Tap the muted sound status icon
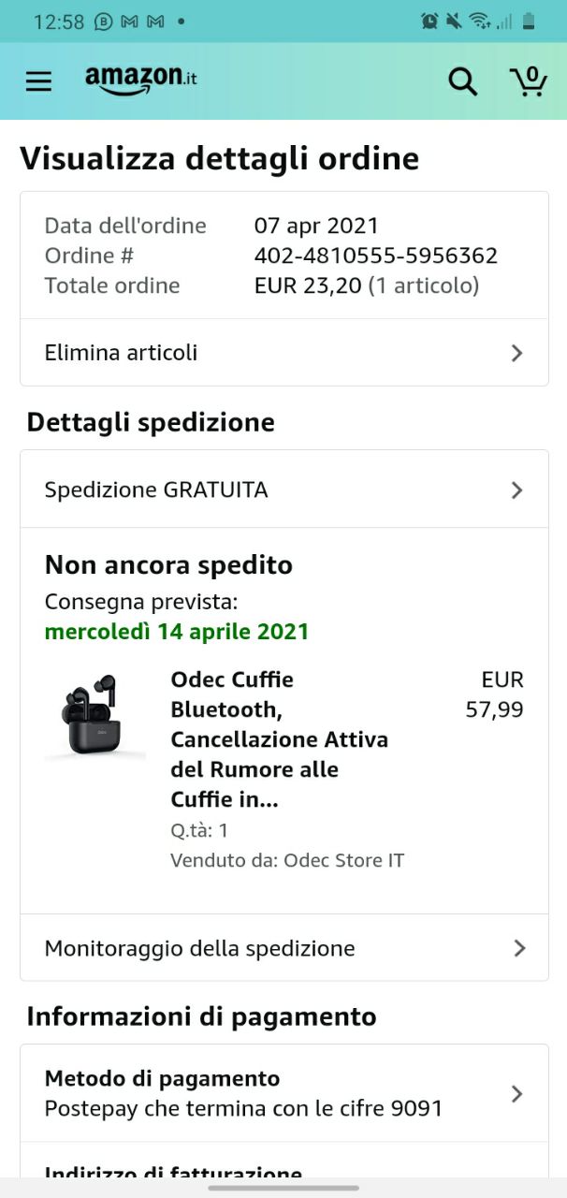 coord(455,21)
